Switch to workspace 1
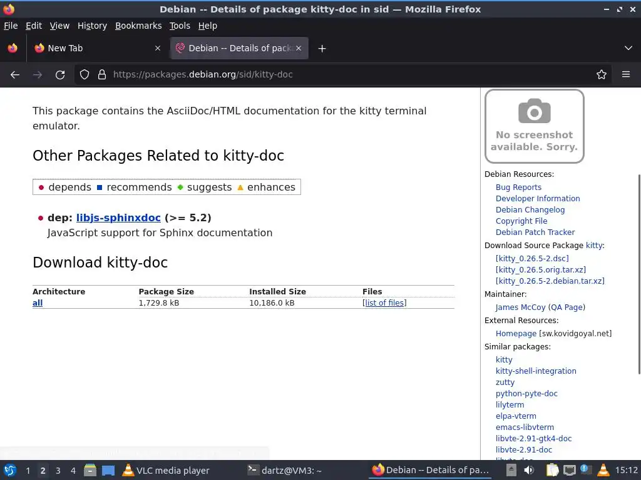641x480 pixels. coord(28,471)
